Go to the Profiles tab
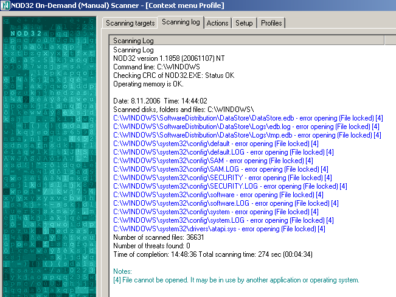Viewport: 396px width, 297px height. 271,23
